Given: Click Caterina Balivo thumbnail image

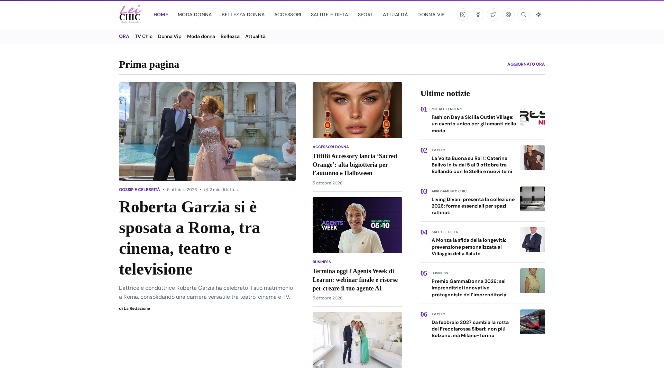Looking at the screenshot, I should [533, 158].
